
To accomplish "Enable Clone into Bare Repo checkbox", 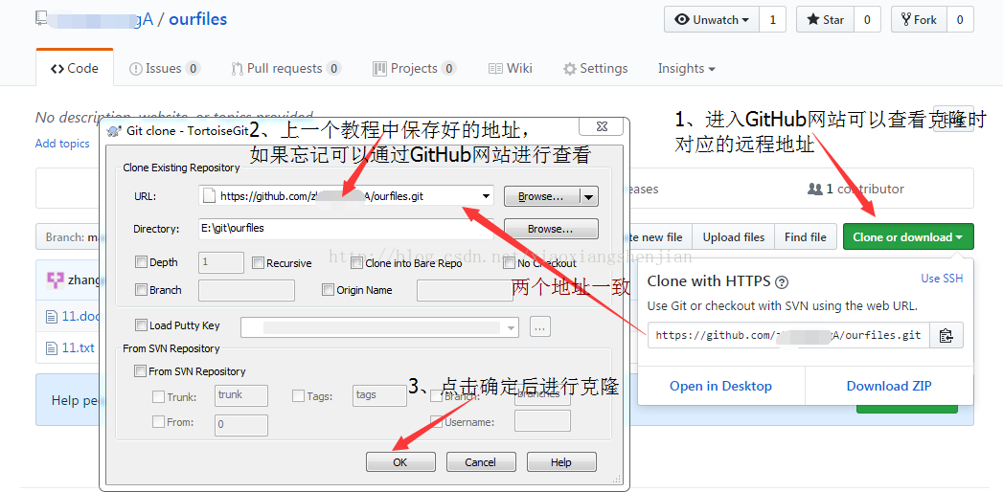I will pyautogui.click(x=357, y=262).
